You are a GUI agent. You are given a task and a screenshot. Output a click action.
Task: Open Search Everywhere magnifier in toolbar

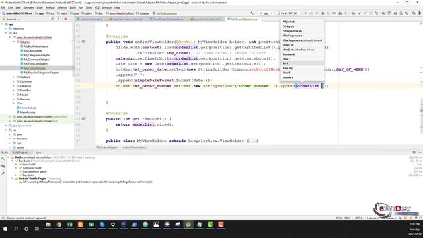click(414, 13)
